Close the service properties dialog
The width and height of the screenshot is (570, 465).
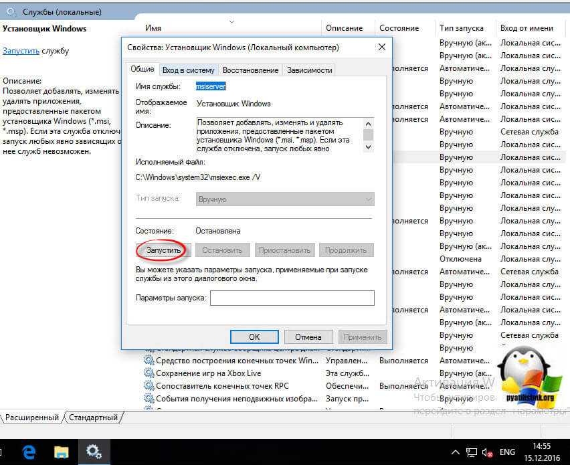tap(382, 47)
